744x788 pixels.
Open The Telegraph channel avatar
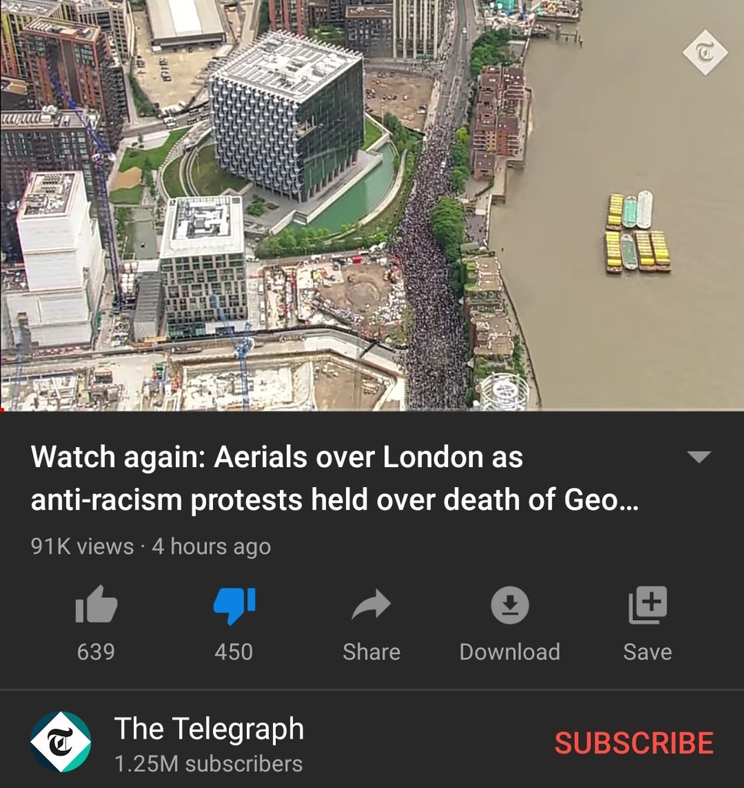click(x=61, y=742)
